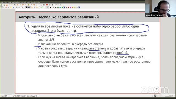
Task: Open the custom color chooser square
Action: coord(79,7)
